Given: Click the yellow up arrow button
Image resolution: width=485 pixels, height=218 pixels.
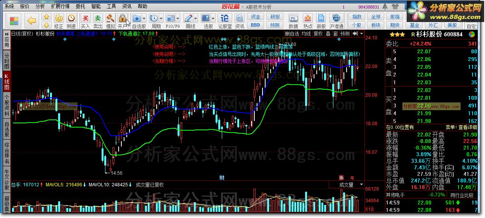Looking at the screenshot, I should pos(47,17).
